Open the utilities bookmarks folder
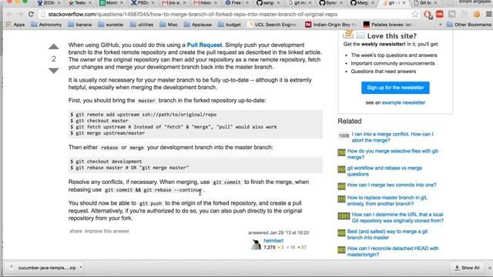Viewport: 493px width, 277px height. tap(142, 25)
